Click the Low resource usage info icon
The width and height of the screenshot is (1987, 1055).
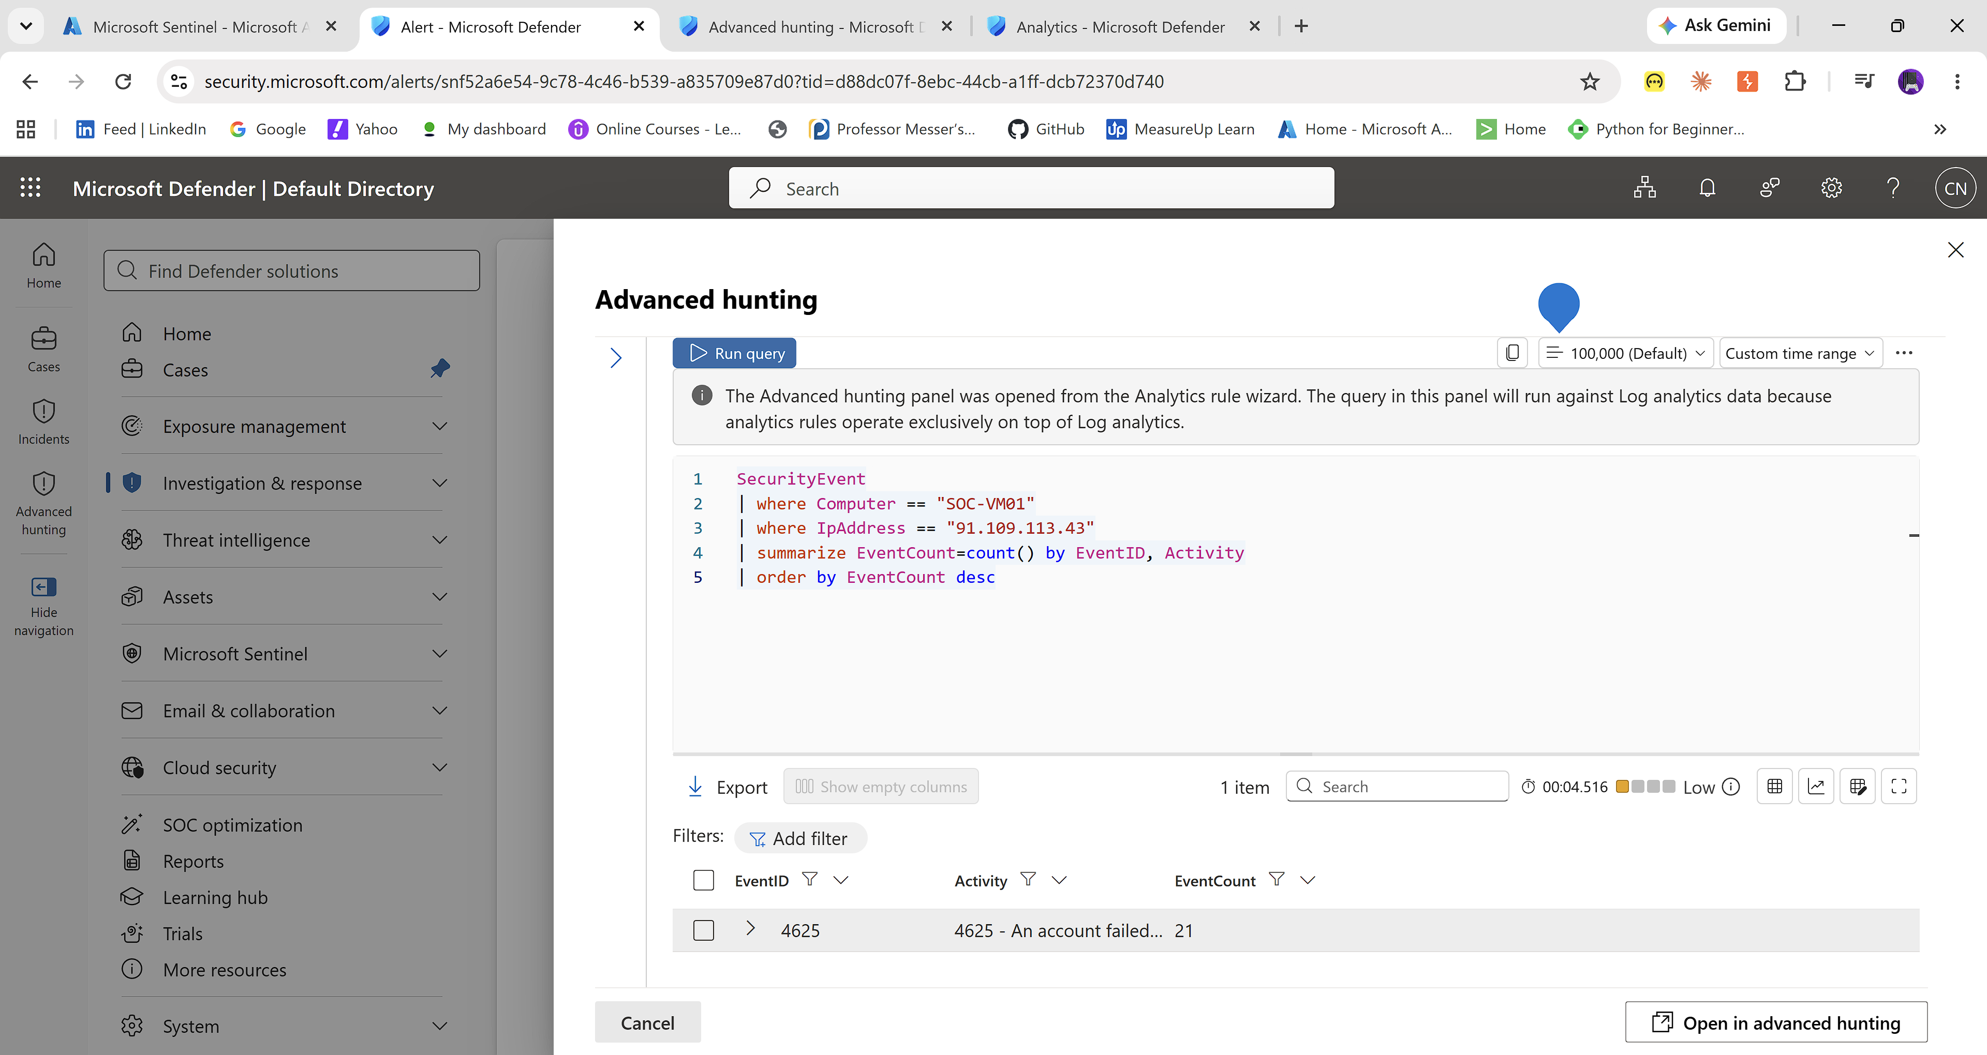coord(1732,787)
